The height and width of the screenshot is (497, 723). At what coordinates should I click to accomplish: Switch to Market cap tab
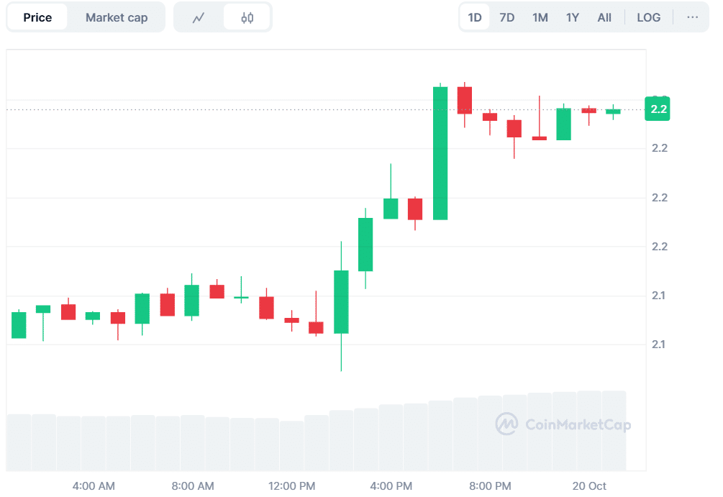click(x=117, y=17)
